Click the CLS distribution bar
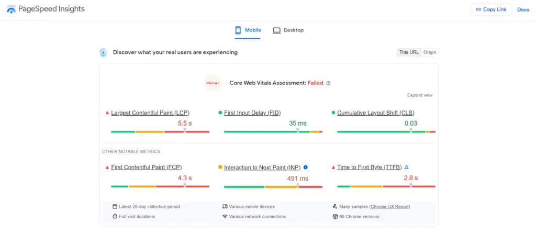Image resolution: width=536 pixels, height=231 pixels. coord(386,132)
